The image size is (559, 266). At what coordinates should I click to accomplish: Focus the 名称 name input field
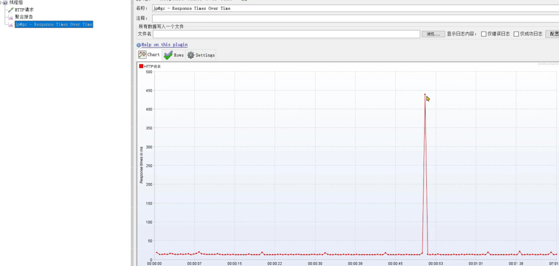point(355,8)
